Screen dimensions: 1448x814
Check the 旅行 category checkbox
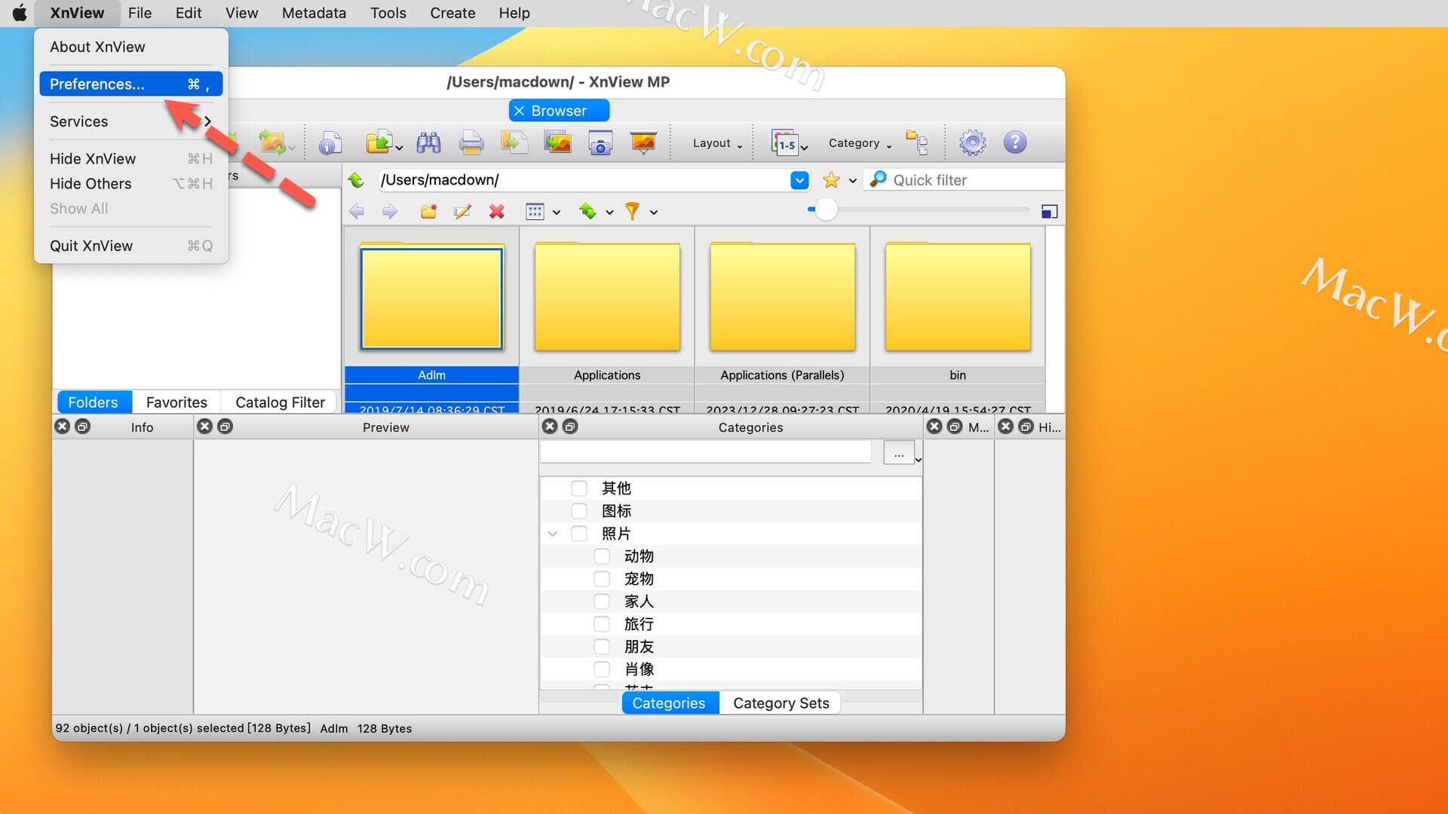(x=601, y=624)
